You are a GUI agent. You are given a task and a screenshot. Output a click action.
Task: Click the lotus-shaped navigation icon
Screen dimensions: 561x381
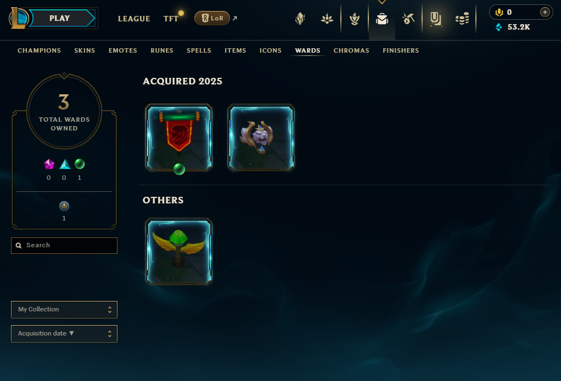coord(327,19)
